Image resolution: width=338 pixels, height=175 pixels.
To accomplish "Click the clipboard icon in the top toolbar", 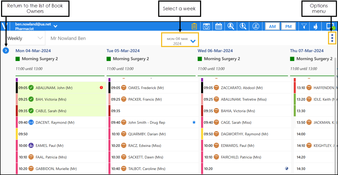I will pos(194,26).
